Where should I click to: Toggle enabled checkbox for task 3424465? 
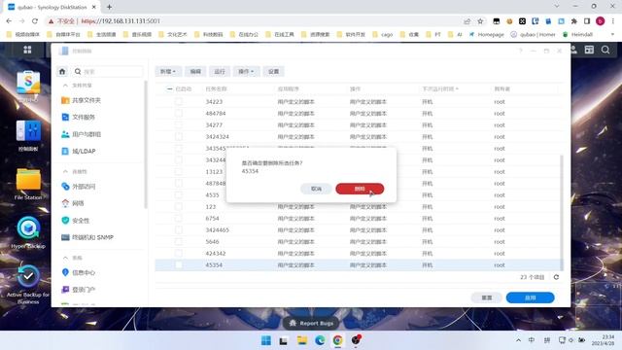pyautogui.click(x=179, y=229)
